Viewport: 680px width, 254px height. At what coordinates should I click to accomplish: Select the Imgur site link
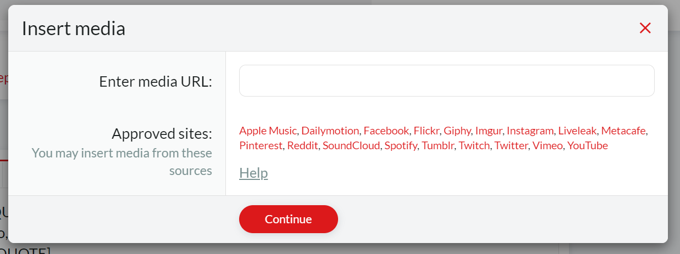tap(489, 131)
